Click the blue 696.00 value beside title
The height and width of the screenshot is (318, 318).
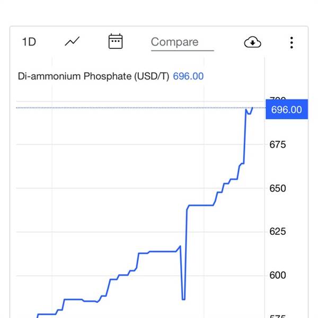pos(188,76)
